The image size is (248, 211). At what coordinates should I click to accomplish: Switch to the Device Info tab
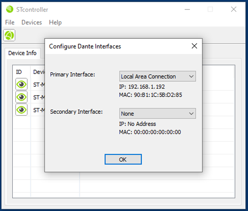(22, 53)
